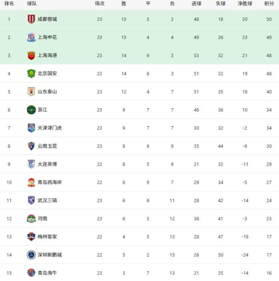Click the 排名 ranking column header

coord(9,4)
